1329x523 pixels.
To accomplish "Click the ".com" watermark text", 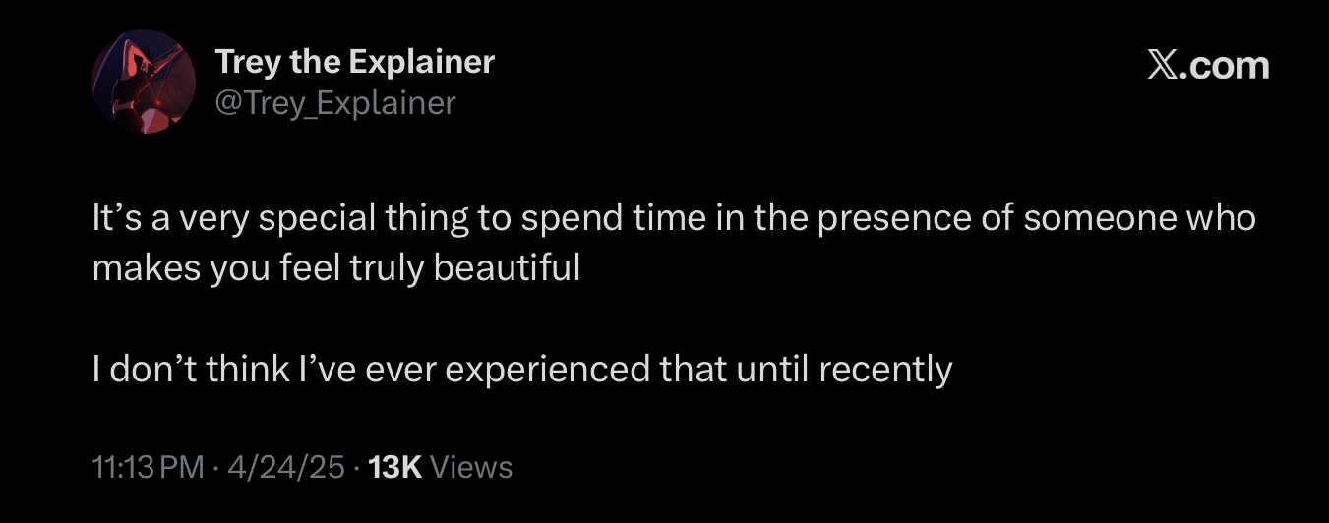I will pos(1226,65).
